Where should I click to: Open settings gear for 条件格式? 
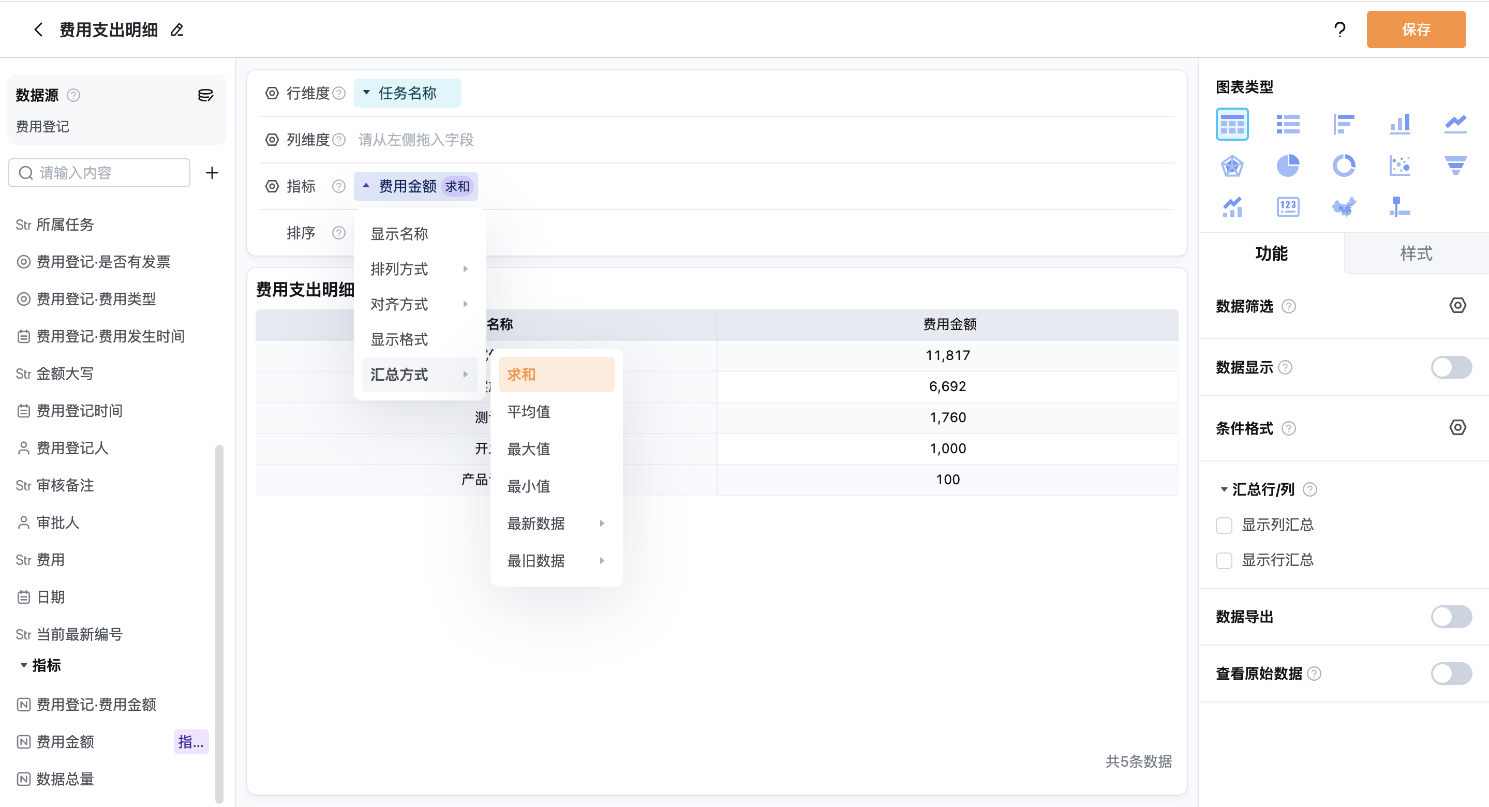1457,427
